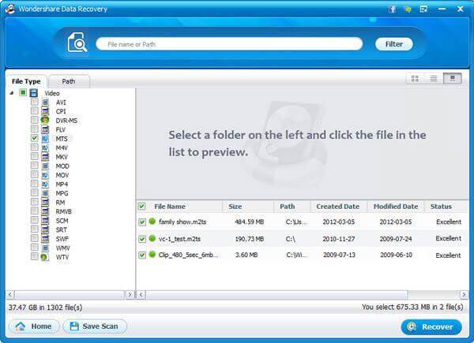The height and width of the screenshot is (343, 474).
Task: Click the MTS file type icon
Action: tap(45, 139)
